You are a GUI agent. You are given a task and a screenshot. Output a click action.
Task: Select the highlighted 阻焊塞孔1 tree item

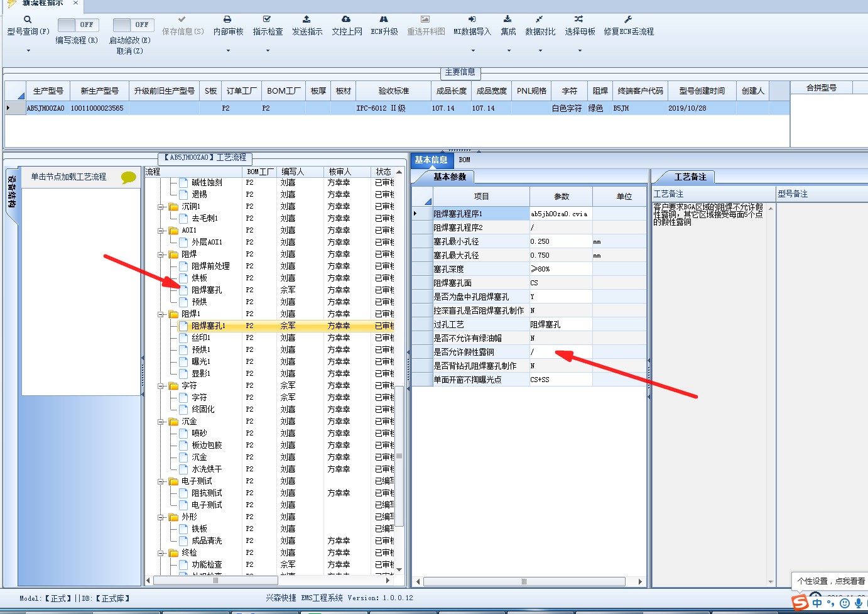click(x=208, y=326)
